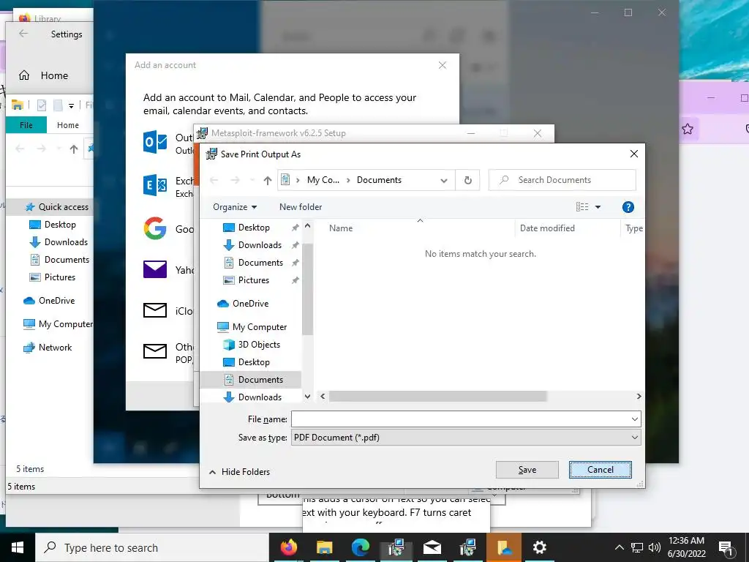Click the File name input field
This screenshot has height=562, width=749.
click(460, 419)
